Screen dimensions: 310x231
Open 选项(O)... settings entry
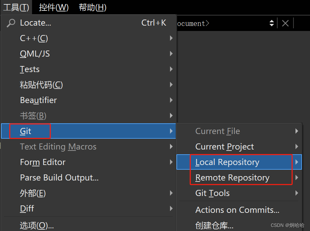(36, 225)
